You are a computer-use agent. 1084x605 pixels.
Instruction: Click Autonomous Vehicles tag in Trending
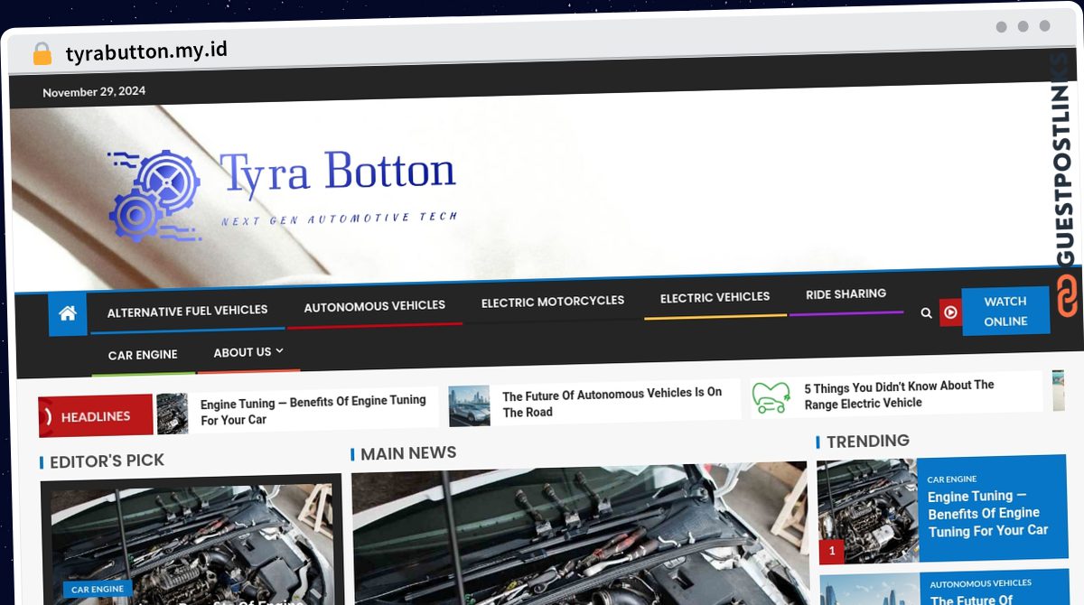(980, 583)
